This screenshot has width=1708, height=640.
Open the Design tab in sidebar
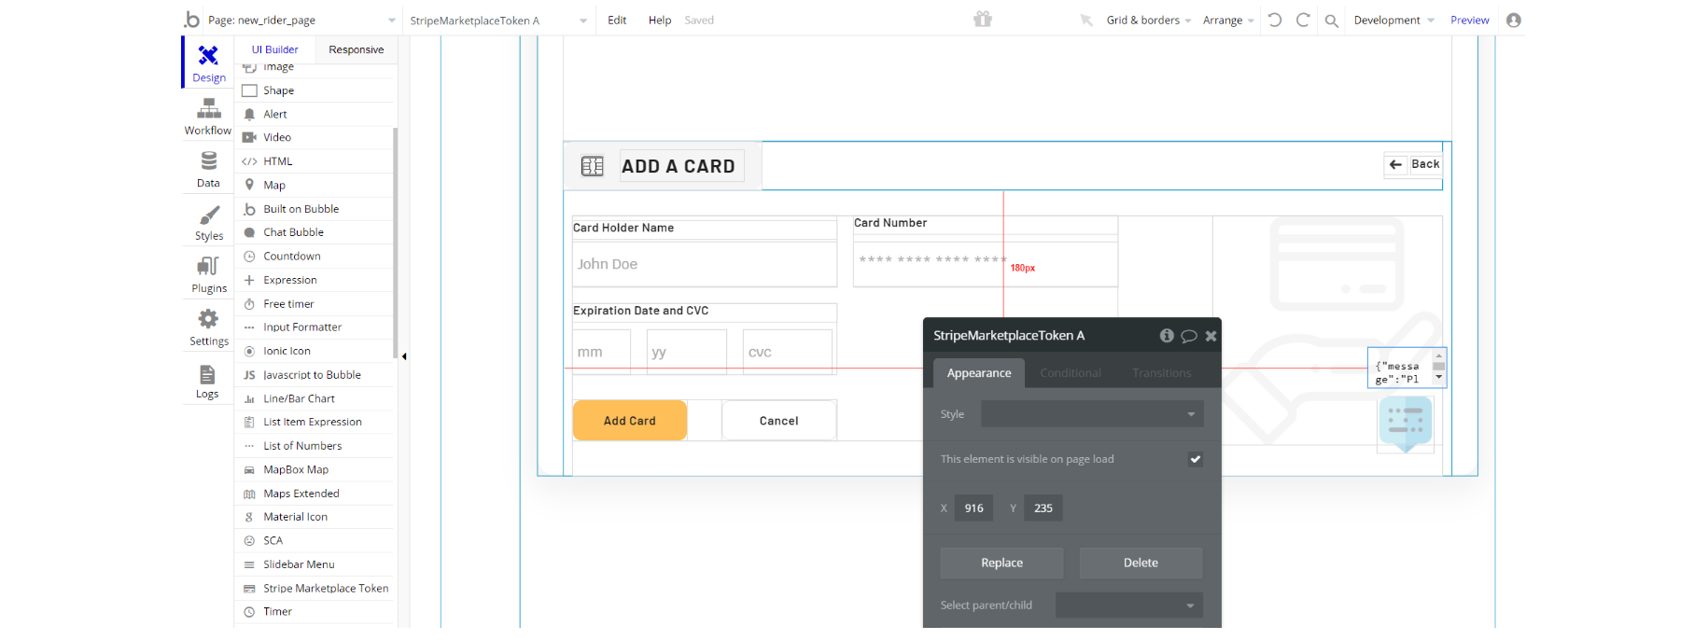point(208,63)
